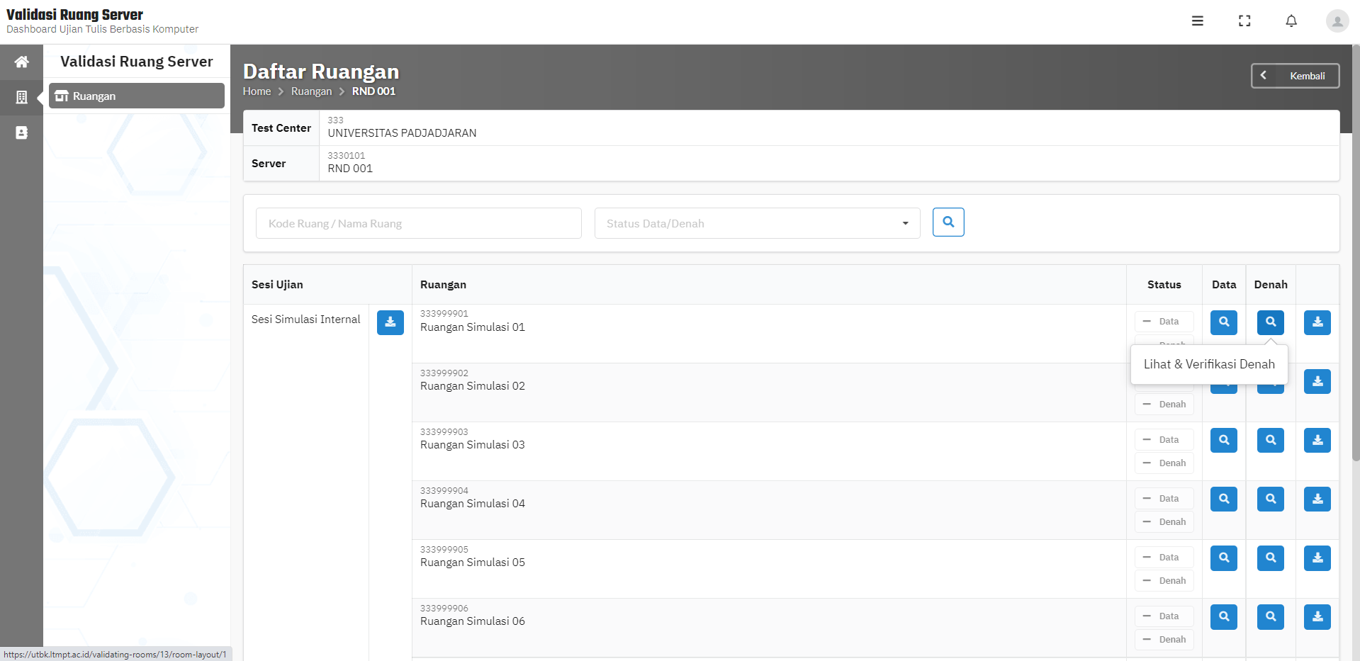Select room name Ruangan Simulasi 05

[473, 563]
